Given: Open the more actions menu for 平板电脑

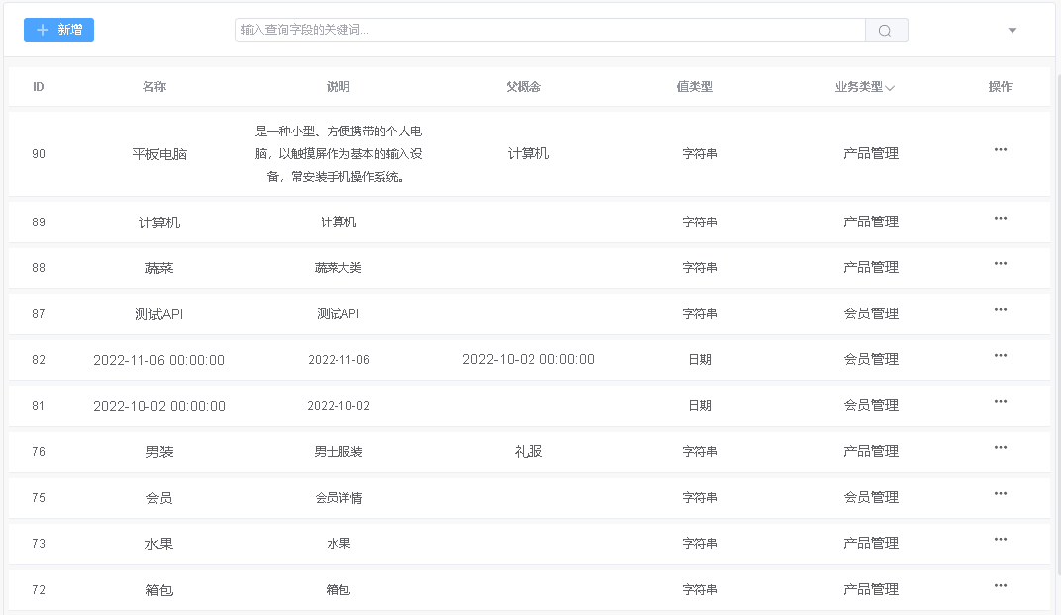Looking at the screenshot, I should tap(1000, 150).
